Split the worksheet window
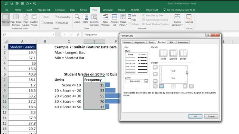Viewport: 239px width, 134px height. (132, 15)
